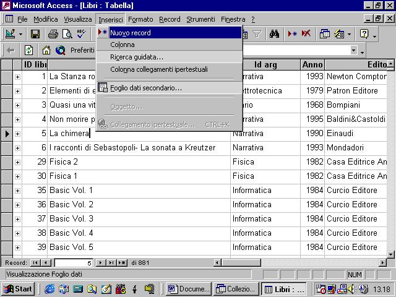
Task: Click the Office Assistant help icon
Action: pos(364,34)
